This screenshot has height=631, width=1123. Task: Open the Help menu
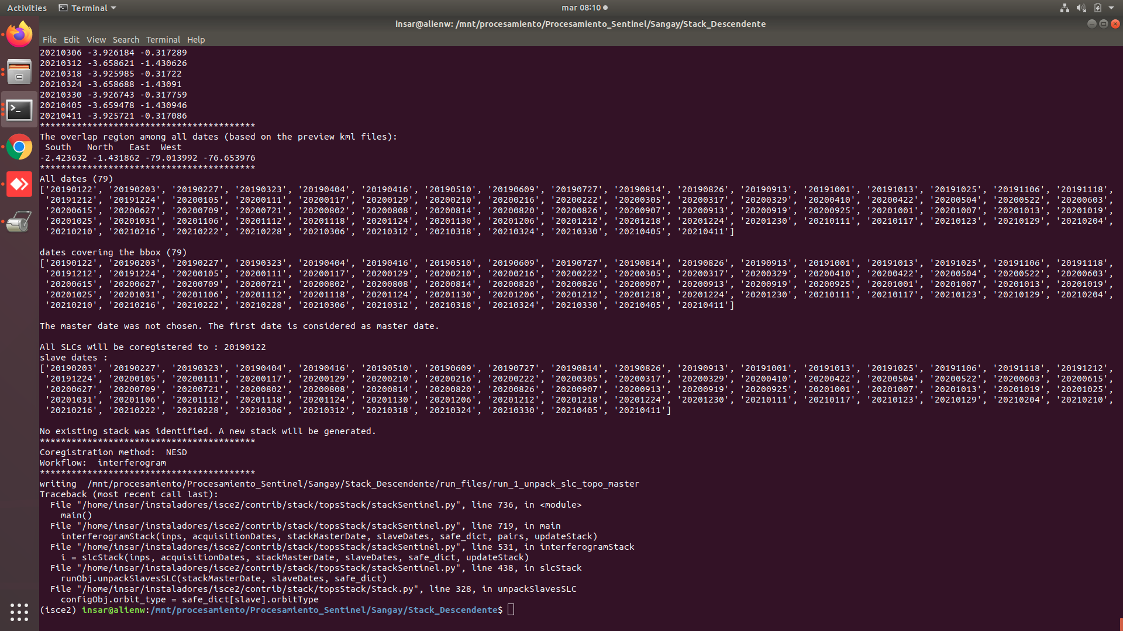(x=196, y=40)
